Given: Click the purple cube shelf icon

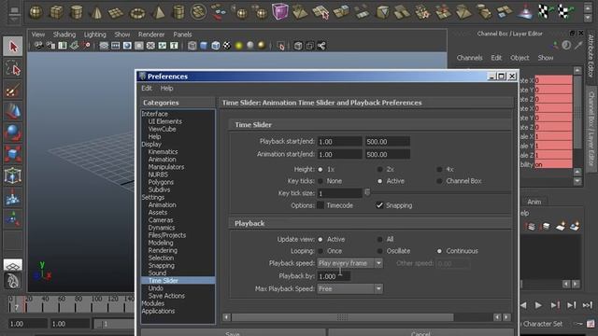Looking at the screenshot, I should point(280,11).
